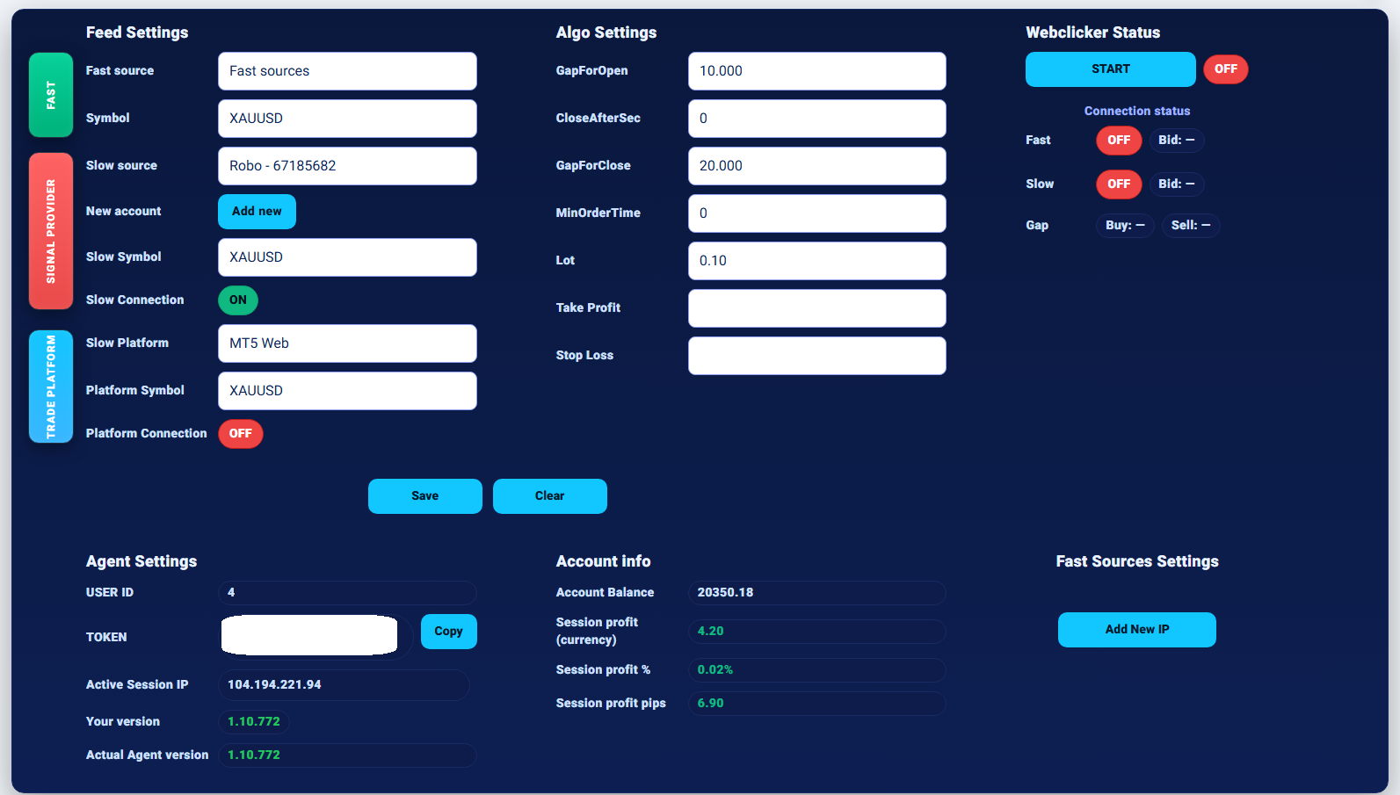Click the Gap Sell value pill
The width and height of the screenshot is (1400, 795).
[x=1191, y=226]
